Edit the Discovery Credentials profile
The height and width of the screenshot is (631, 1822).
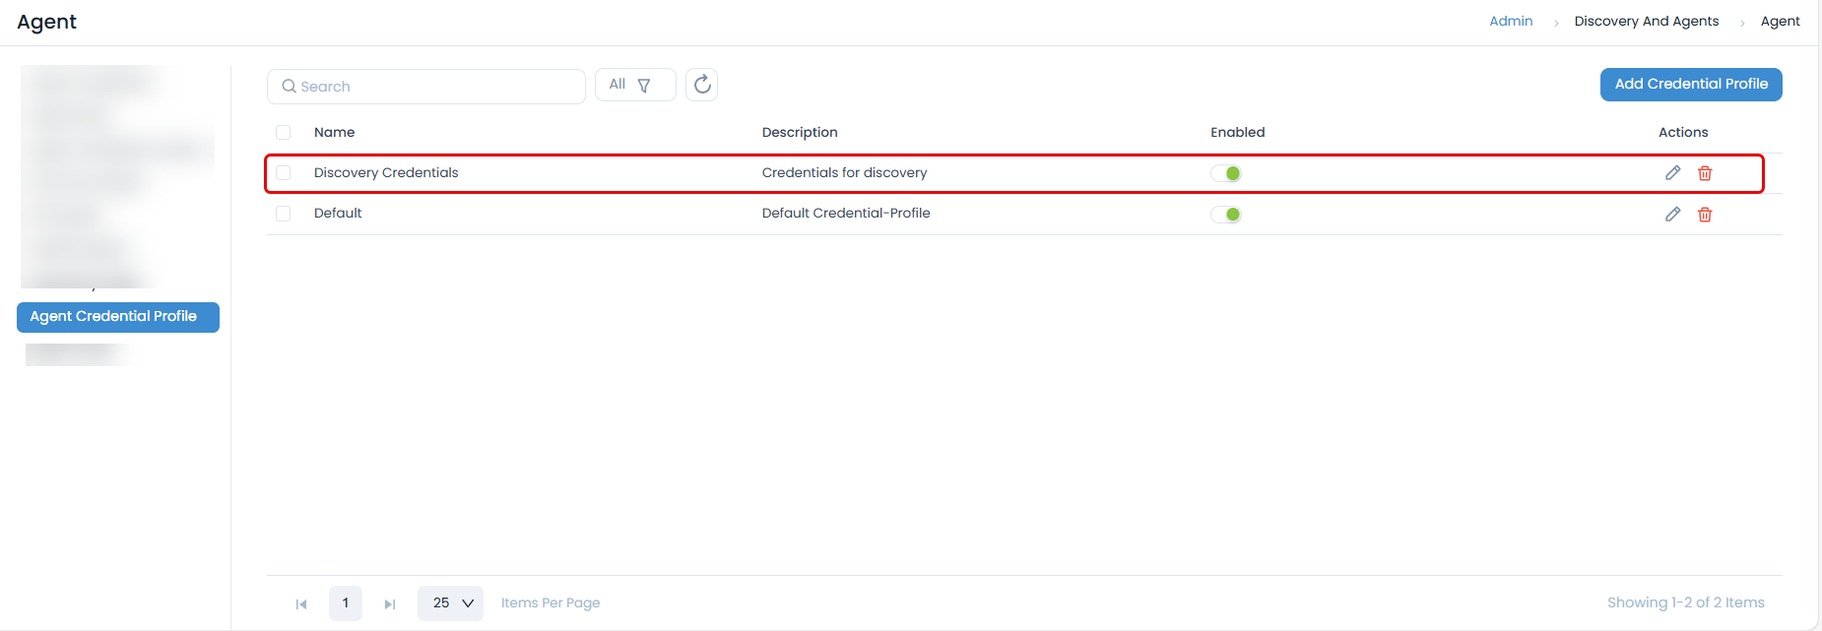1672,173
